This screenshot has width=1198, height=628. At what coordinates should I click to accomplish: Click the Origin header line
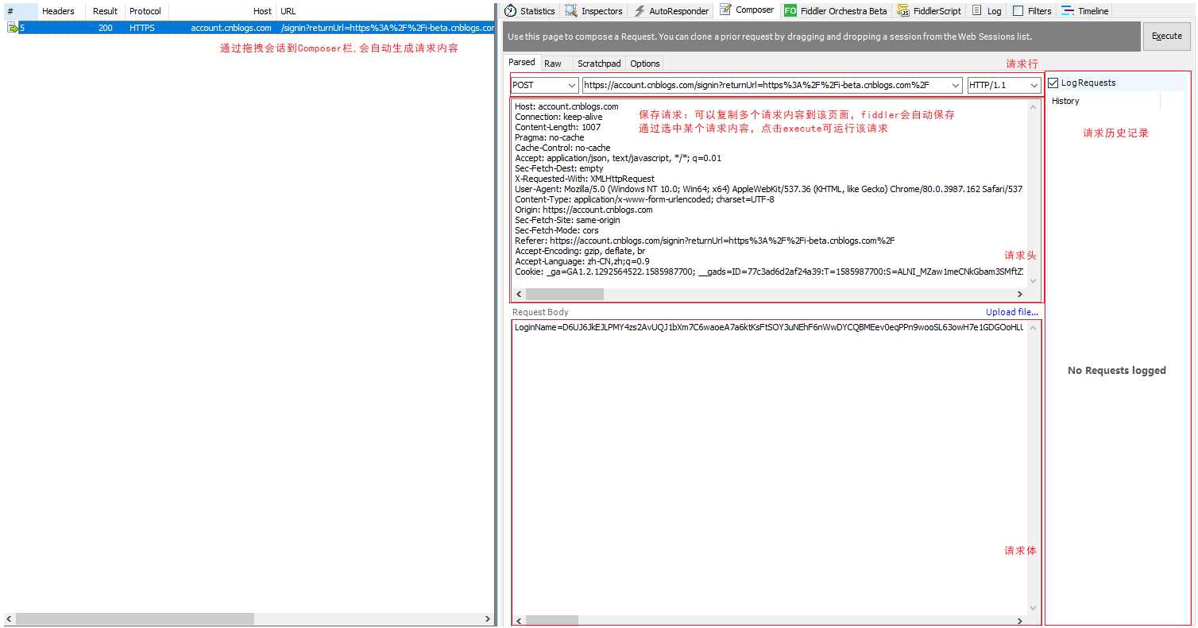tap(583, 210)
